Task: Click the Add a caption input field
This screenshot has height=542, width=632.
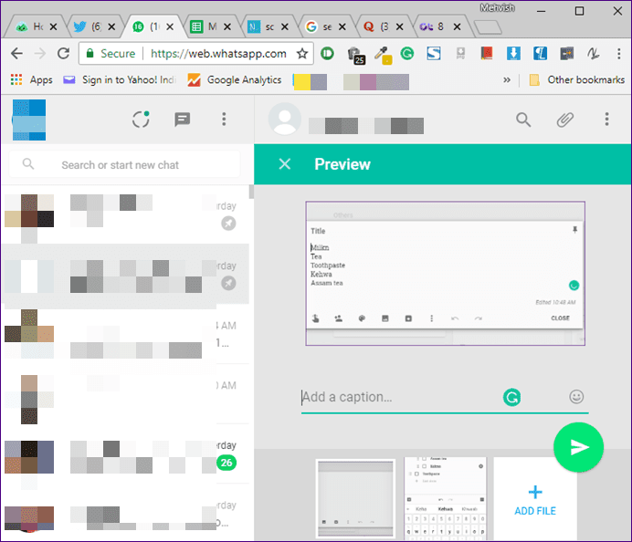Action: 399,397
